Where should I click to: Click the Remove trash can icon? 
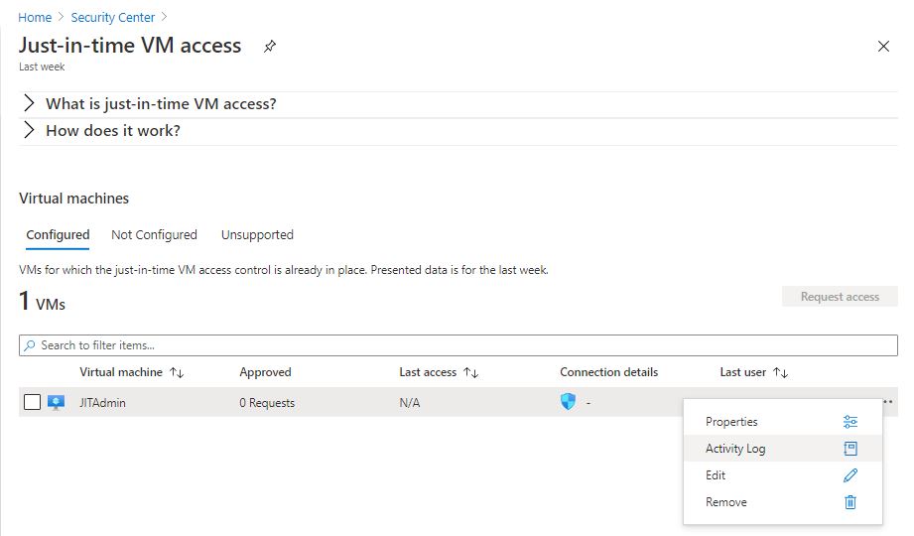coord(849,502)
